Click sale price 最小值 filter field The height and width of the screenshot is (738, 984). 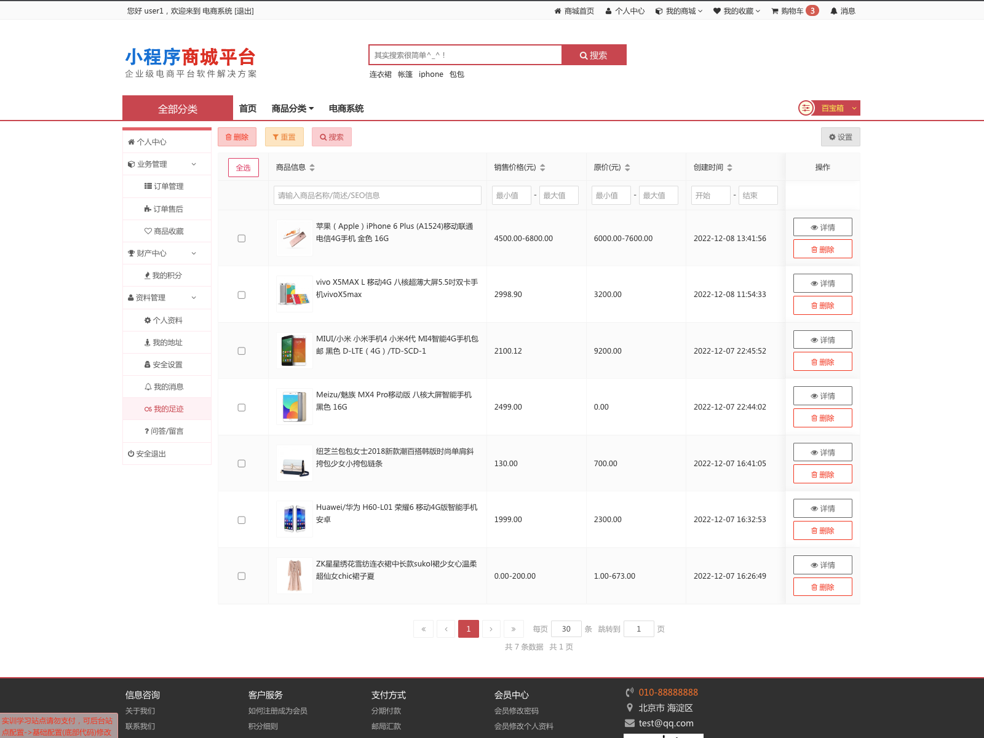click(512, 196)
